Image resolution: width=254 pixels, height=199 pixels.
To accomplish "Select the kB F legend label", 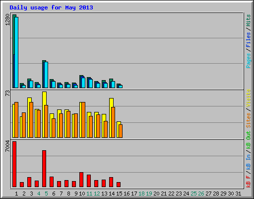I will pos(249,182).
